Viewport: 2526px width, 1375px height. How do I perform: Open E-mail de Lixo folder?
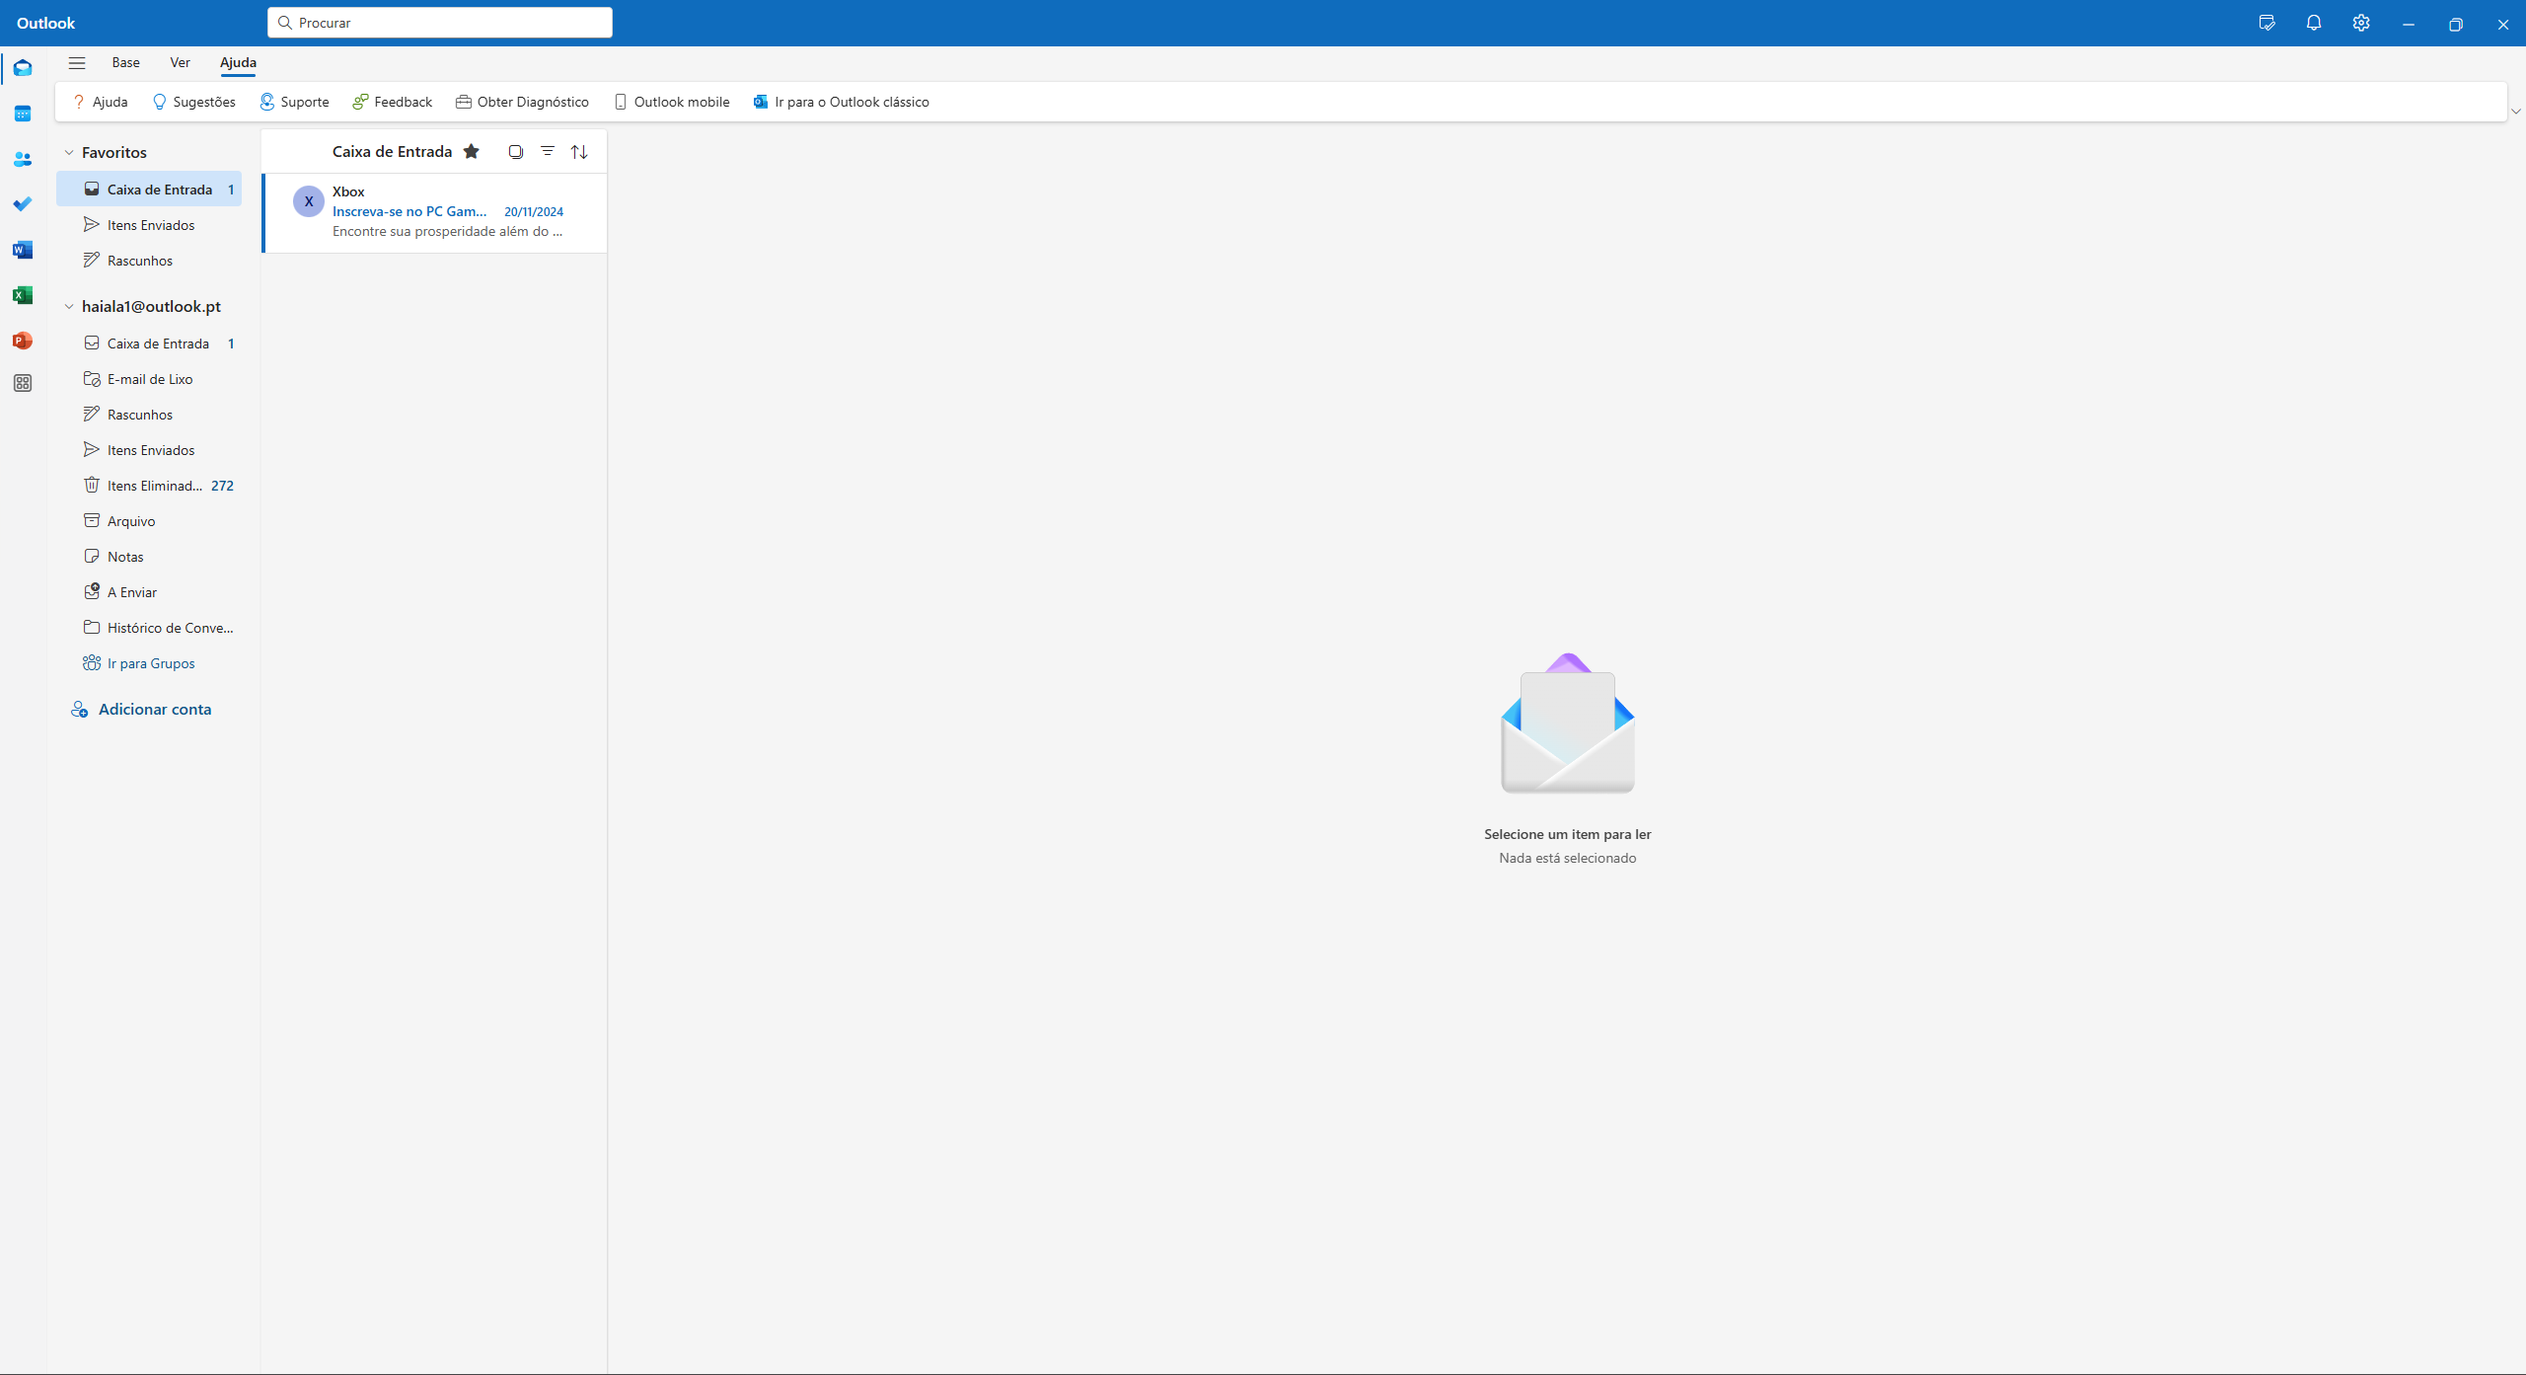pyautogui.click(x=149, y=378)
